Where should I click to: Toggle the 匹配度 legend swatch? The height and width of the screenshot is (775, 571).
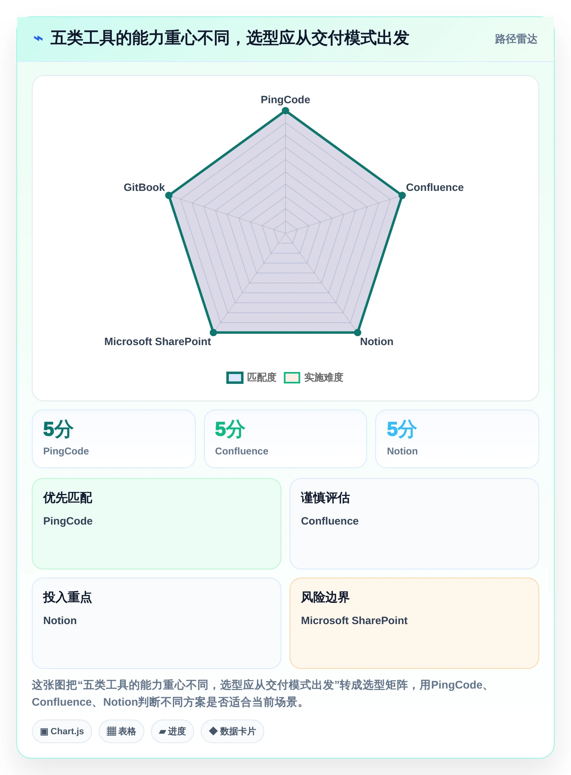coord(235,378)
